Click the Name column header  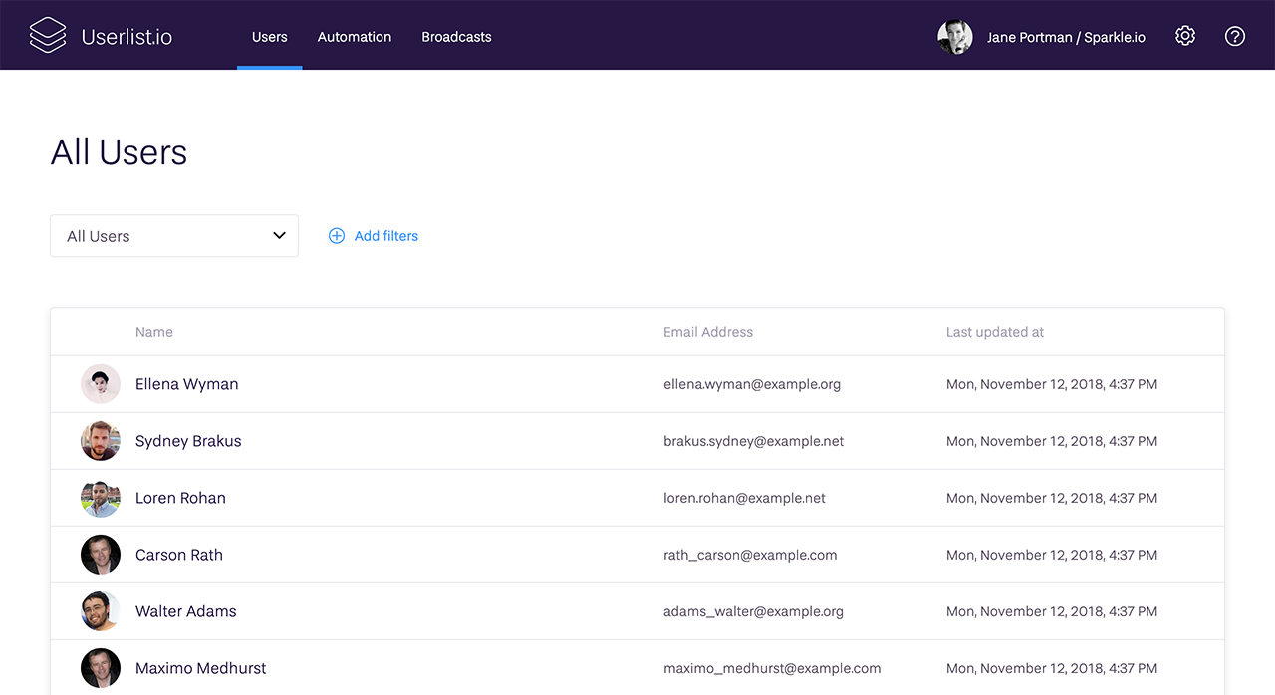coord(153,331)
